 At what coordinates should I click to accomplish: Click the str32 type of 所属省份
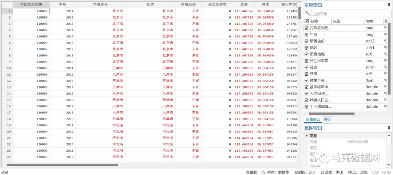coord(370,41)
